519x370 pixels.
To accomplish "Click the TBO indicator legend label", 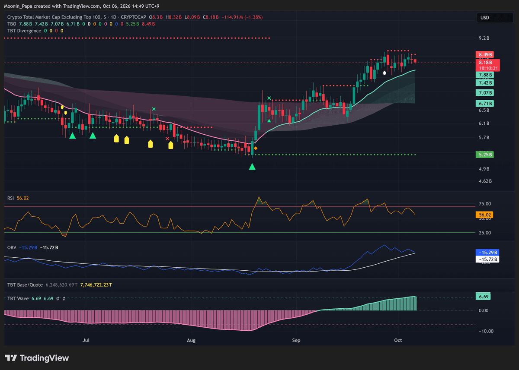I will [12, 24].
